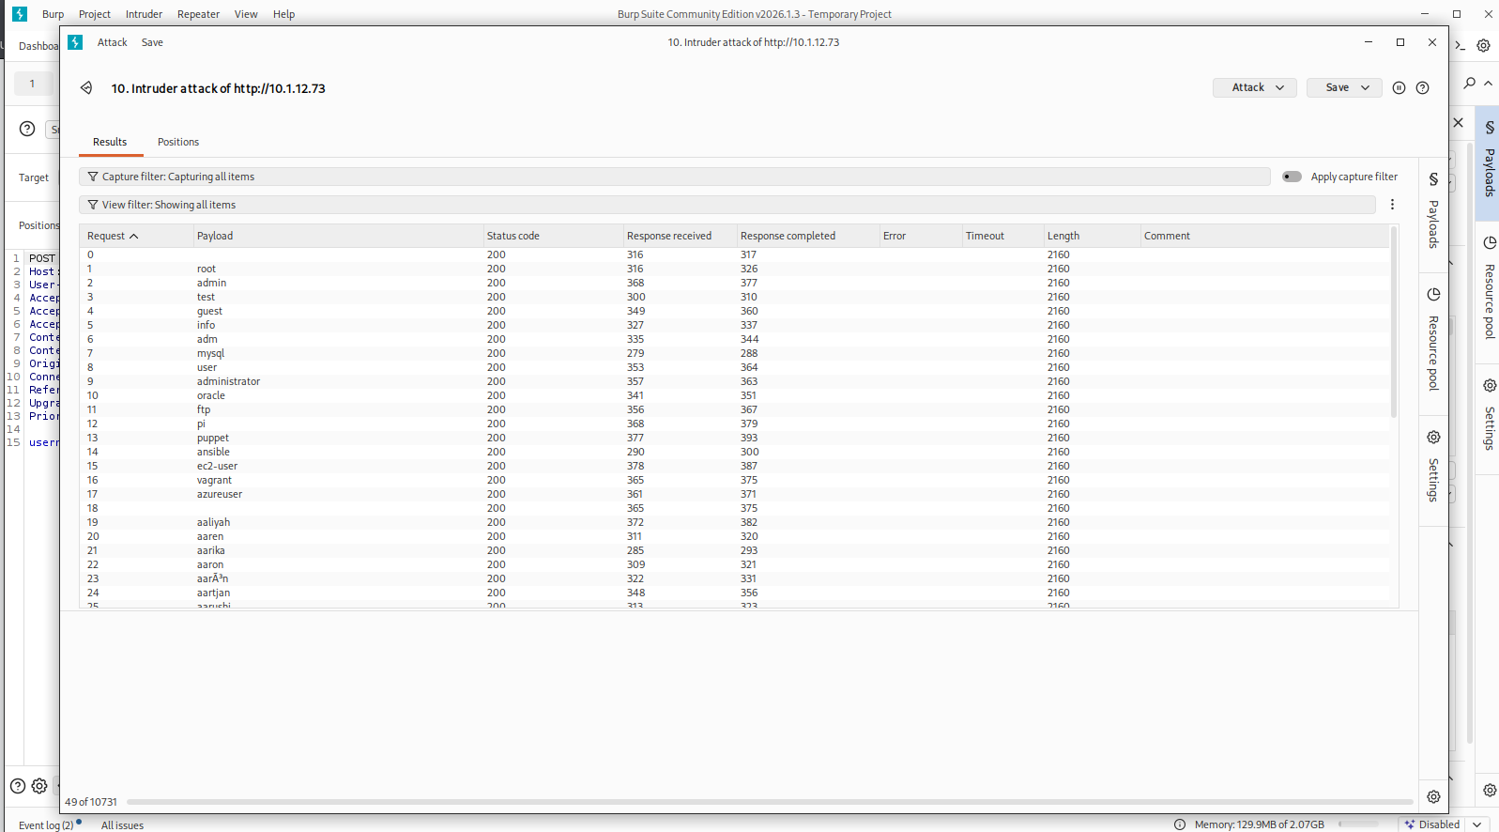Open the Repeater menu in the menu bar

(198, 14)
